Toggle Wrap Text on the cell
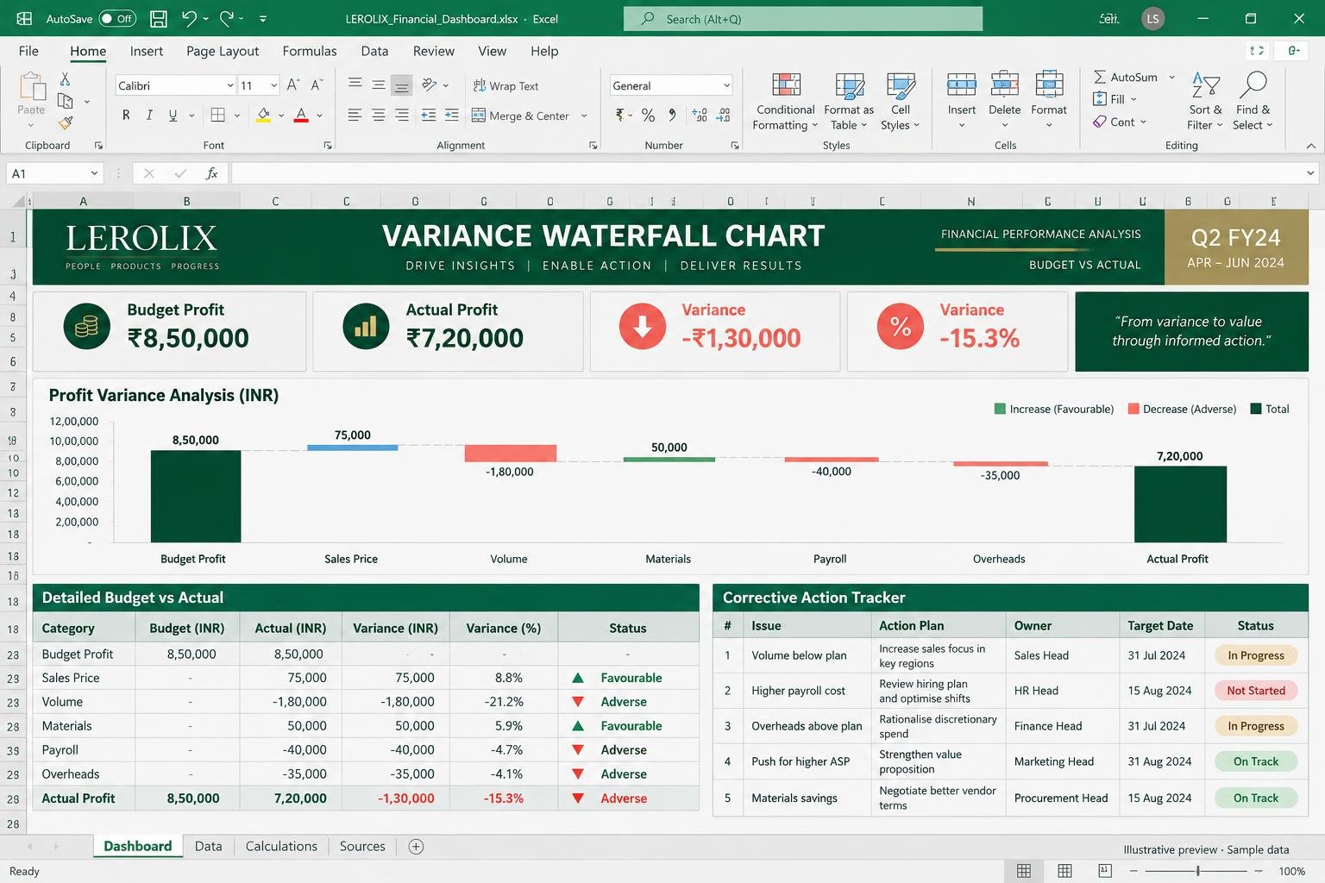This screenshot has width=1325, height=883. [506, 85]
